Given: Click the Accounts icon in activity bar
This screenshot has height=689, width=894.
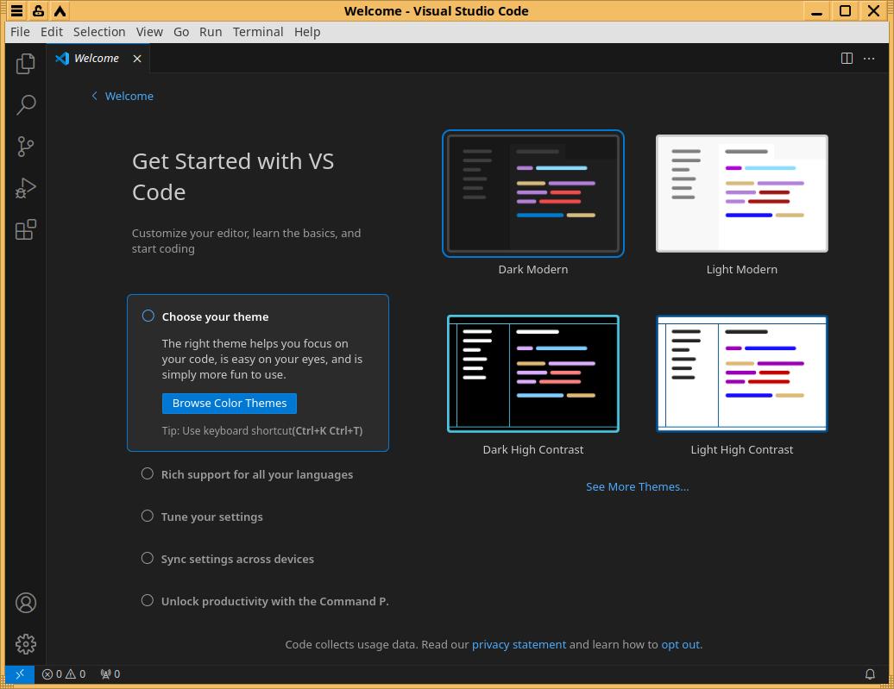Looking at the screenshot, I should pos(26,603).
